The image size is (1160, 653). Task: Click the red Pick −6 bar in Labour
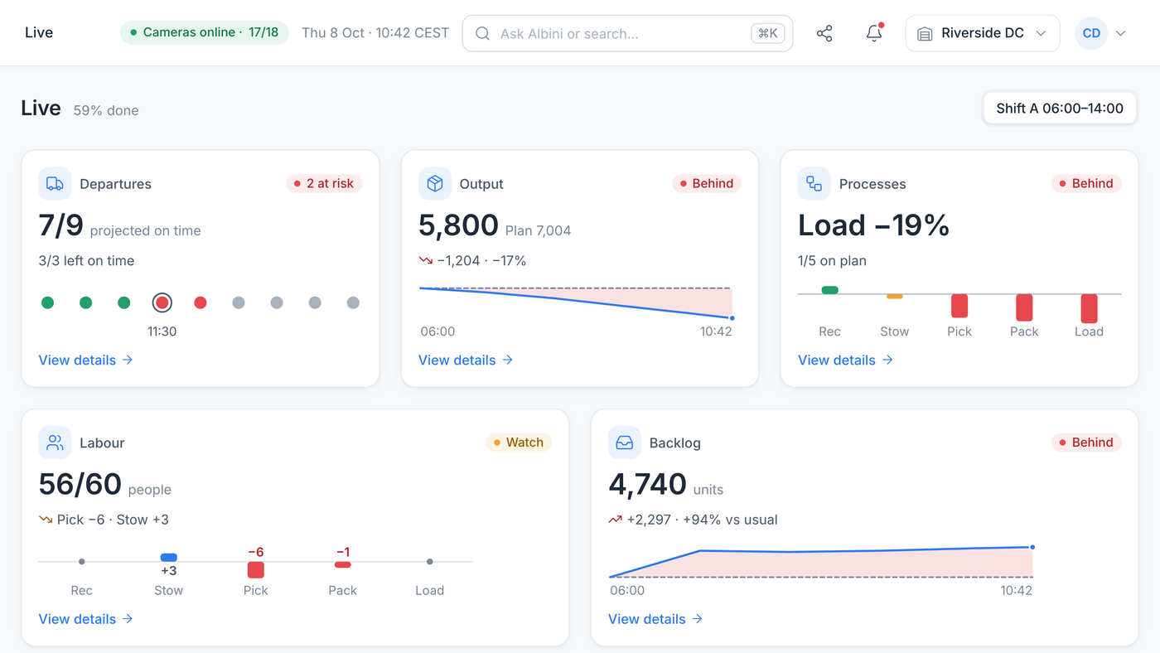[x=255, y=569]
